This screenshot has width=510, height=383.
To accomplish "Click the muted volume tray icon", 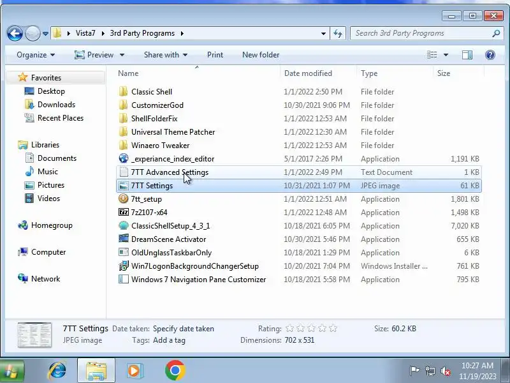I will 445,371.
